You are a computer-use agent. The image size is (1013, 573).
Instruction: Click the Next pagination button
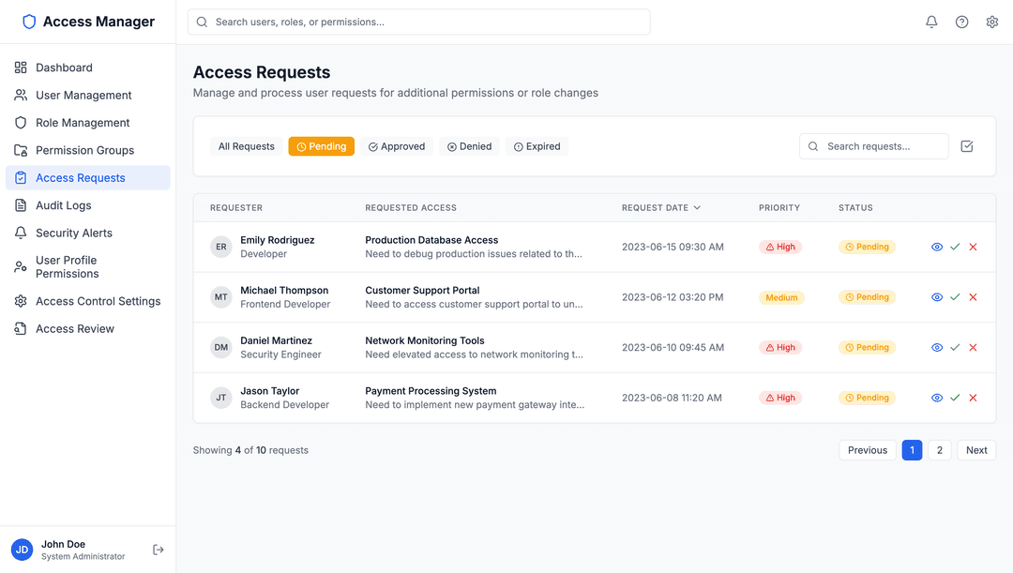tap(976, 450)
